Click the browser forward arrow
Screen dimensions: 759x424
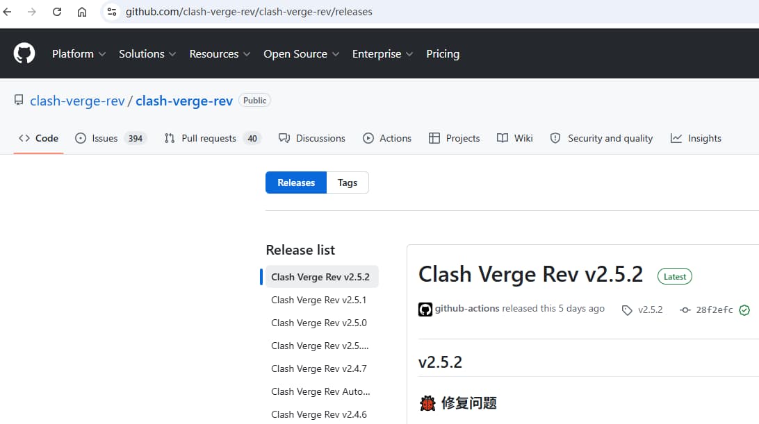point(32,12)
